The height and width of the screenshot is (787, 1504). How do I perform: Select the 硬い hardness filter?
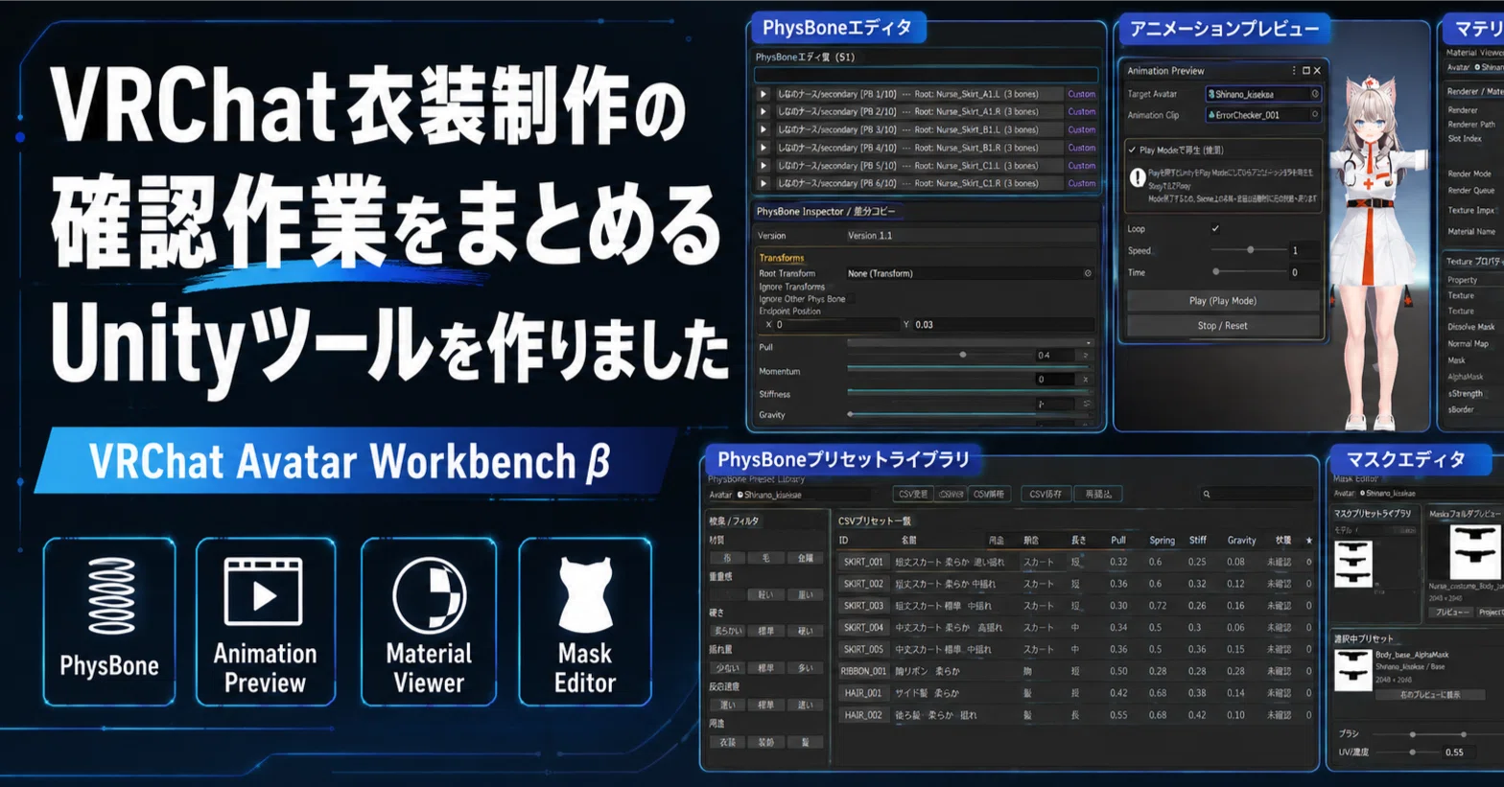(805, 631)
